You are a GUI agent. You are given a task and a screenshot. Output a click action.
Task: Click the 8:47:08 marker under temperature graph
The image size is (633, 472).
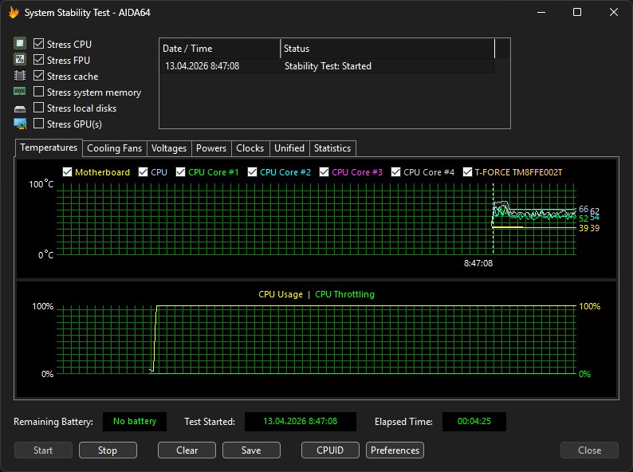click(x=478, y=263)
